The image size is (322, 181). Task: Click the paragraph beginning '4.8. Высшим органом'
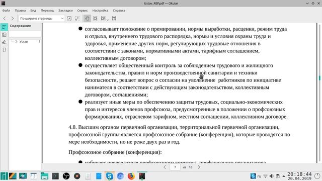click(x=179, y=135)
